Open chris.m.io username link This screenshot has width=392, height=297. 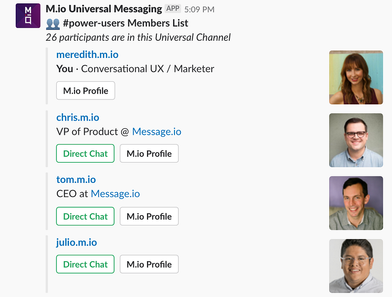tap(77, 117)
